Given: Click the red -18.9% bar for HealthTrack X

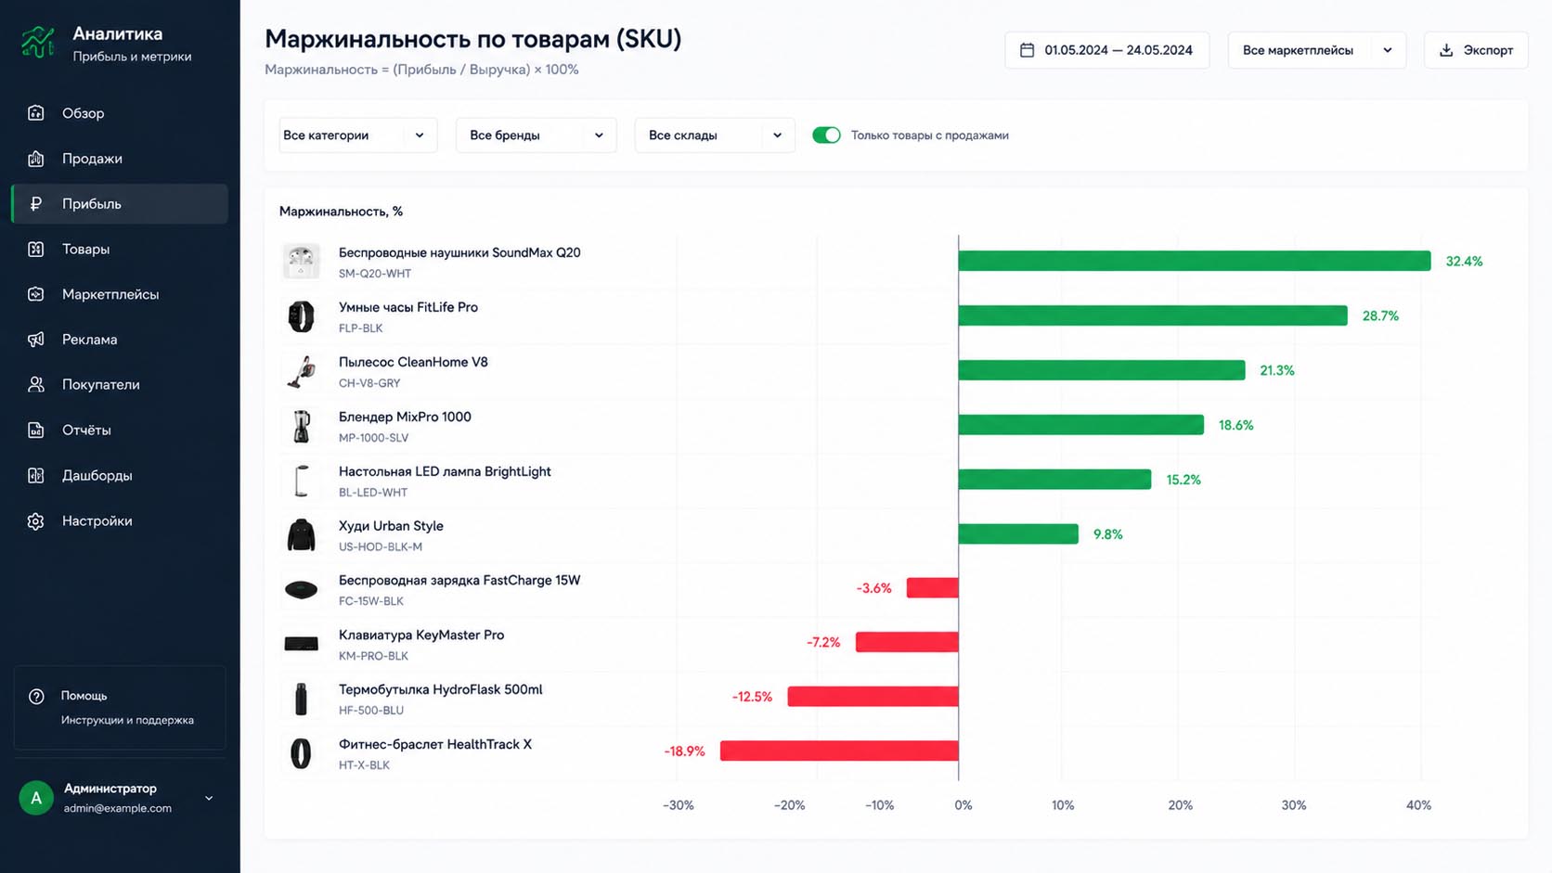Looking at the screenshot, I should [839, 751].
